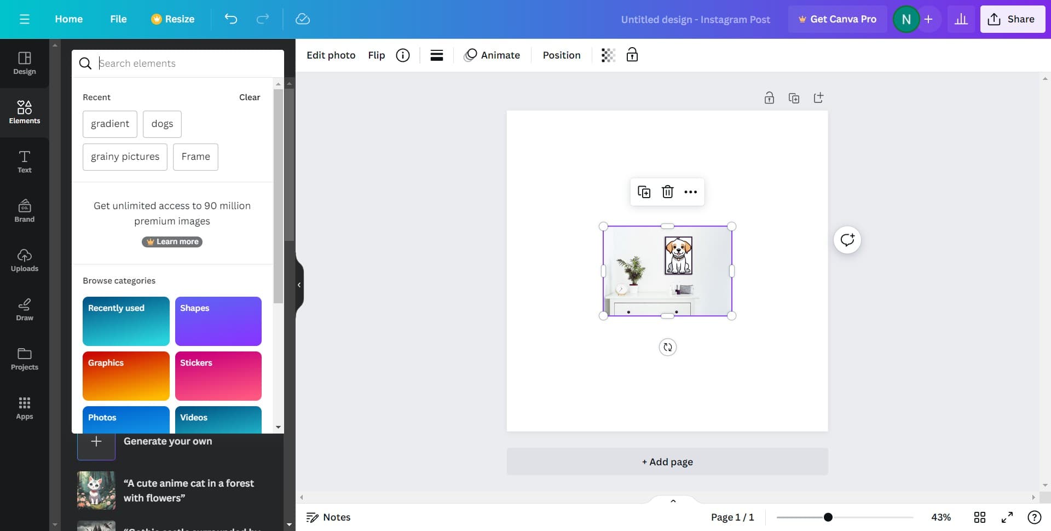Screen dimensions: 1051x531
Task: Toggle page lock above the canvas
Action: coord(769,98)
